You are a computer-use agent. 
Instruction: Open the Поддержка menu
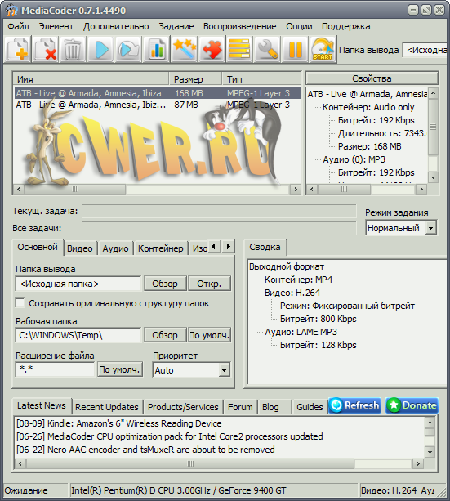pos(346,26)
